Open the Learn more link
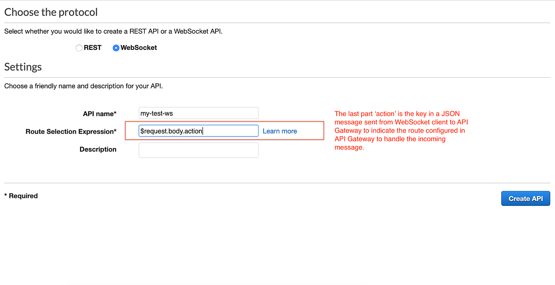Screen dimensions: 555x285 coord(279,131)
